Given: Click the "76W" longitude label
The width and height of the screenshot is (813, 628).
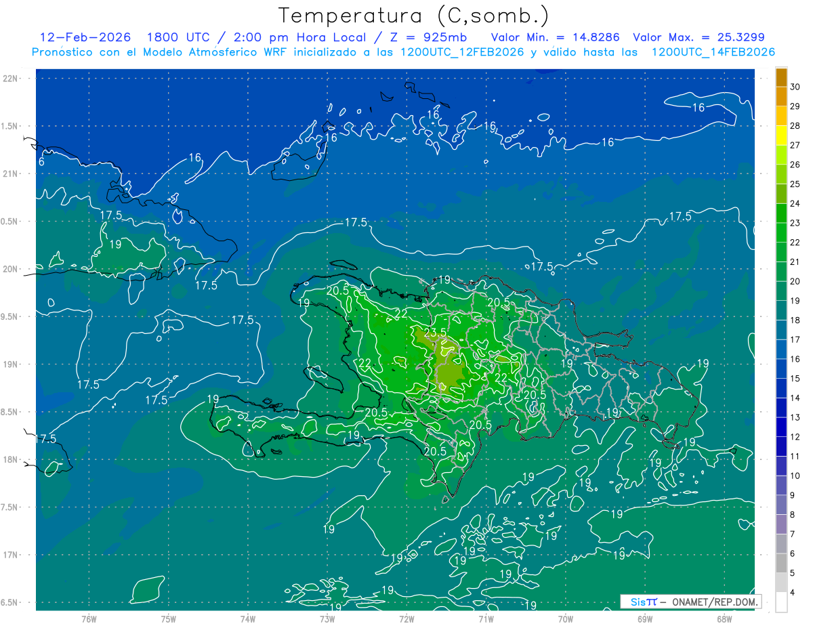Looking at the screenshot, I should (89, 619).
